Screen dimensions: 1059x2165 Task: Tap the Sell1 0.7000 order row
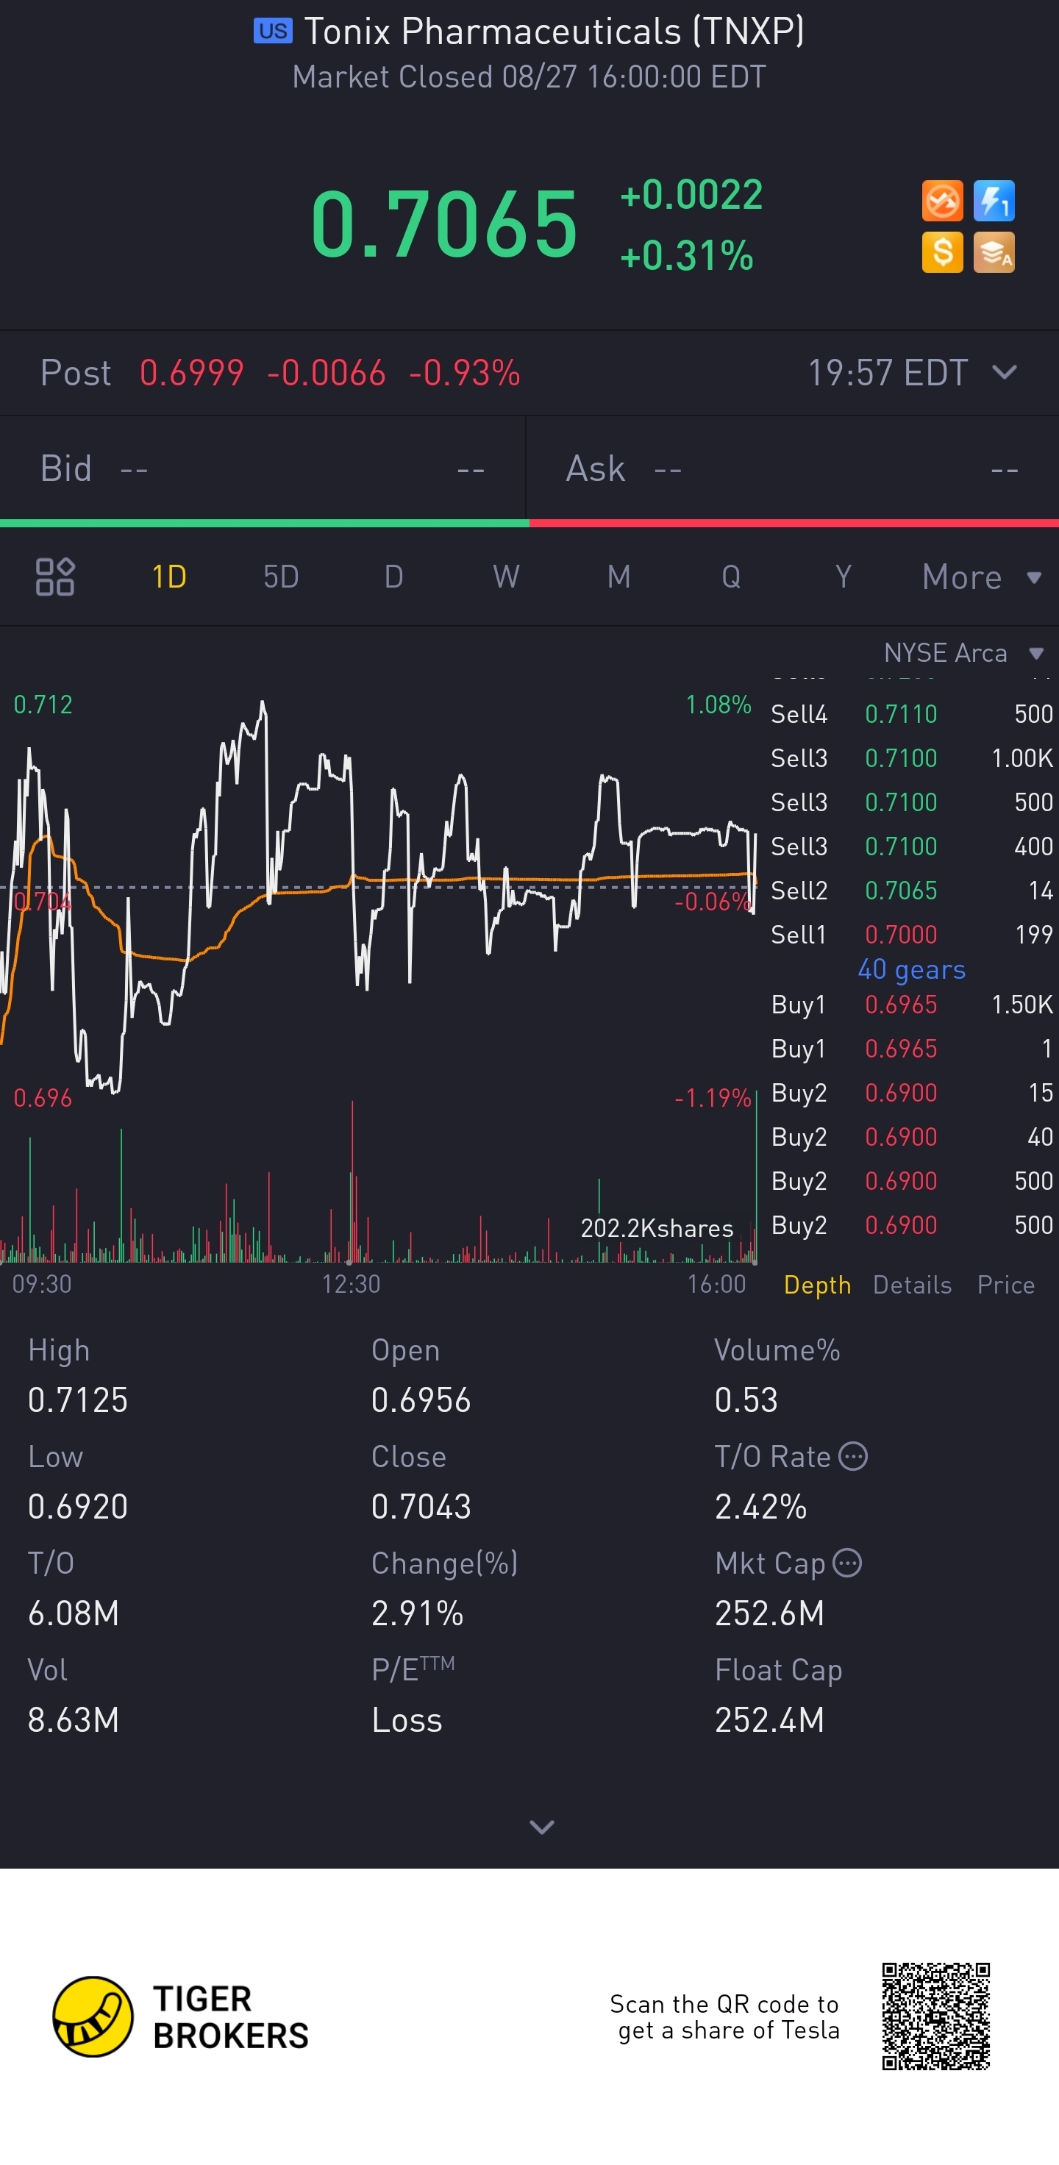[x=912, y=935]
